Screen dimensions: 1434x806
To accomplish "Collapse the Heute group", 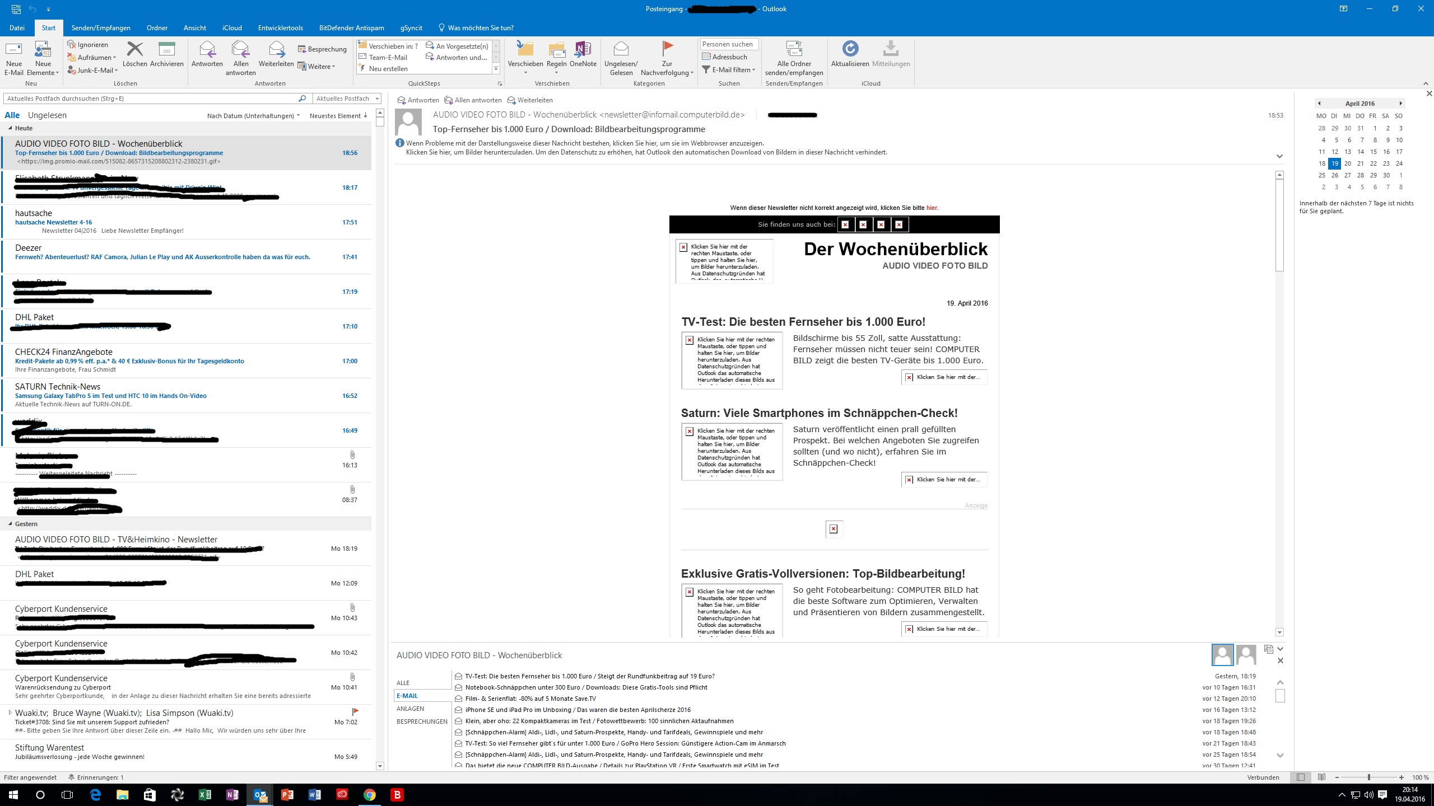I will tap(11, 128).
